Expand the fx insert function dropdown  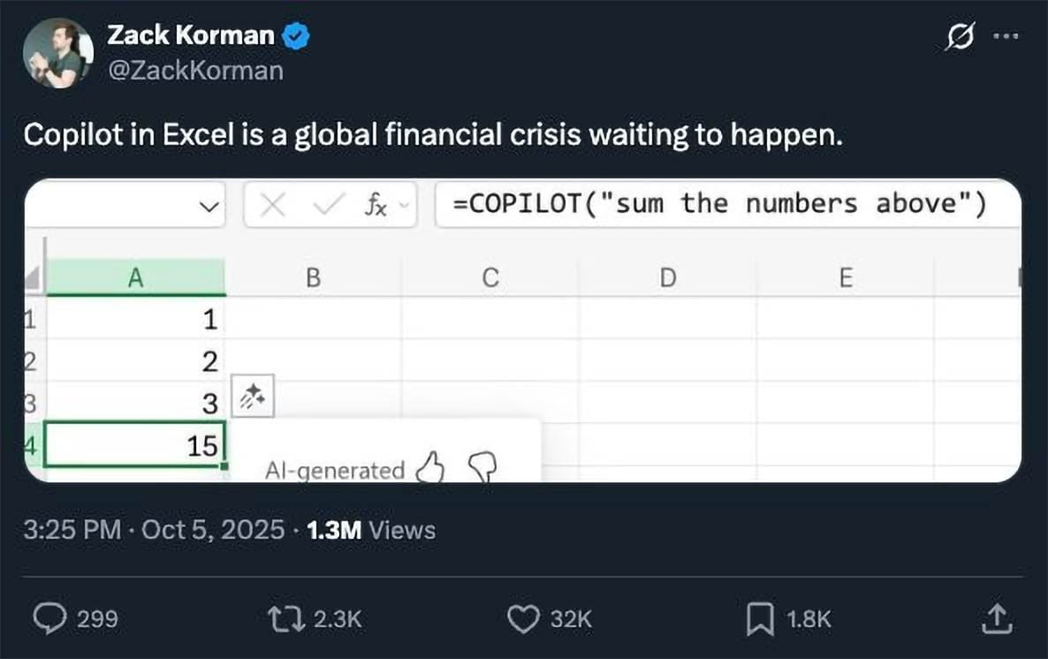[x=405, y=207]
